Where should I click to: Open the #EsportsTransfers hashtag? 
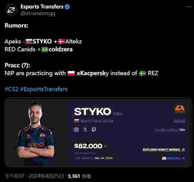click(x=44, y=89)
